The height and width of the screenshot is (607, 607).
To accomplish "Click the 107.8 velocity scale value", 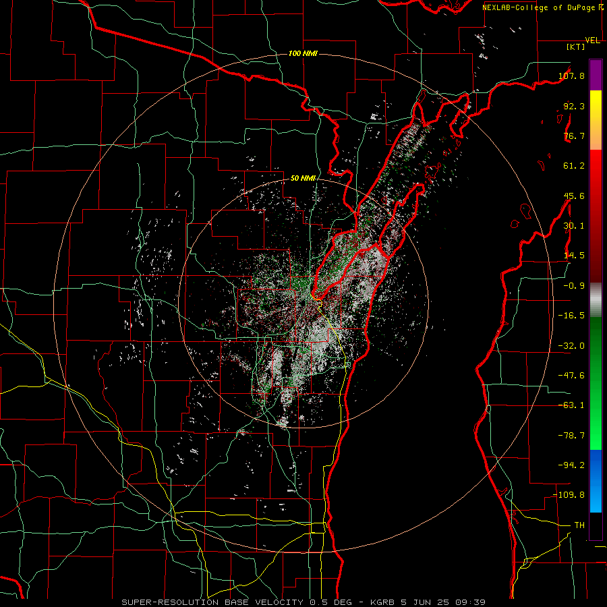I will [x=571, y=76].
